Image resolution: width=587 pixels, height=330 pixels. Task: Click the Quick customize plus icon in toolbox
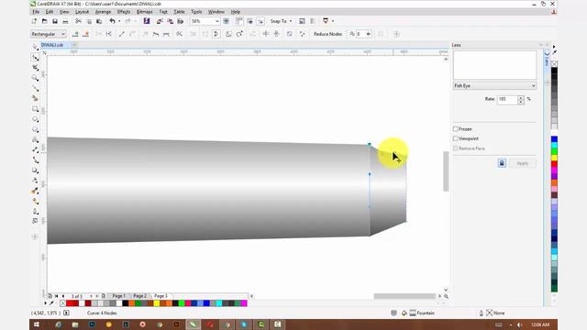pos(35,236)
